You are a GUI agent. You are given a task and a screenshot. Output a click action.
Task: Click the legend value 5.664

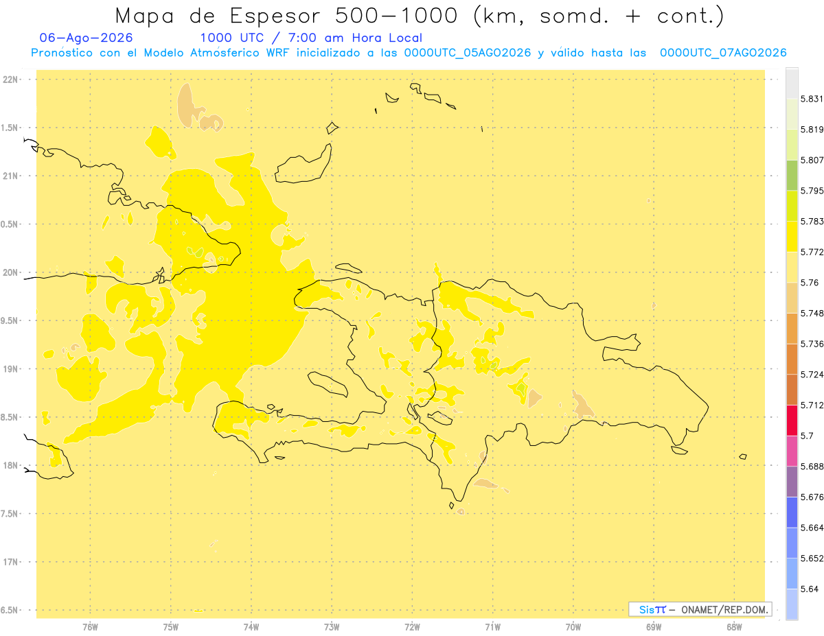pyautogui.click(x=812, y=528)
